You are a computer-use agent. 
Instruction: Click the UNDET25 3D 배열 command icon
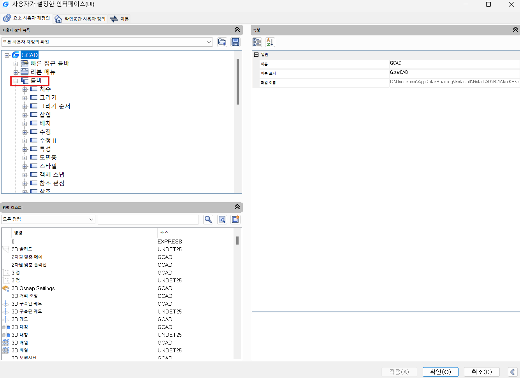click(6, 350)
